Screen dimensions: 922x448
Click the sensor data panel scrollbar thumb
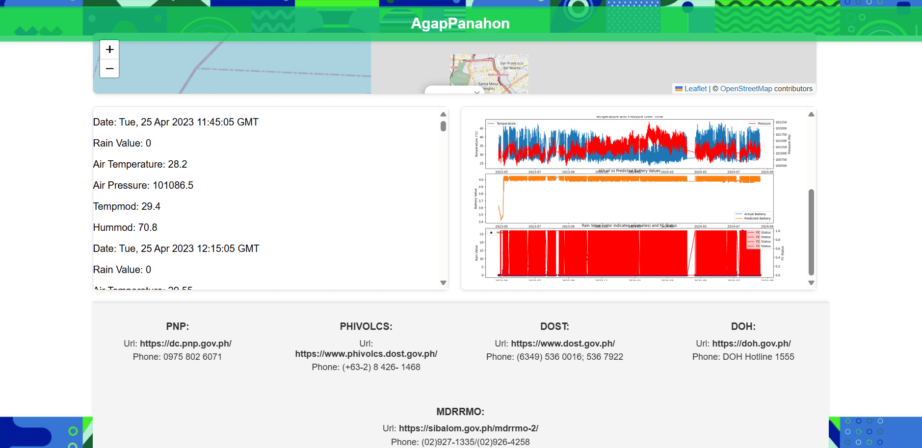443,126
